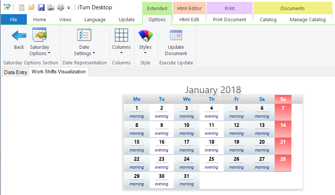The height and width of the screenshot is (195, 335).
Task: Click the Html Editor contextual group header
Action: pos(189,8)
